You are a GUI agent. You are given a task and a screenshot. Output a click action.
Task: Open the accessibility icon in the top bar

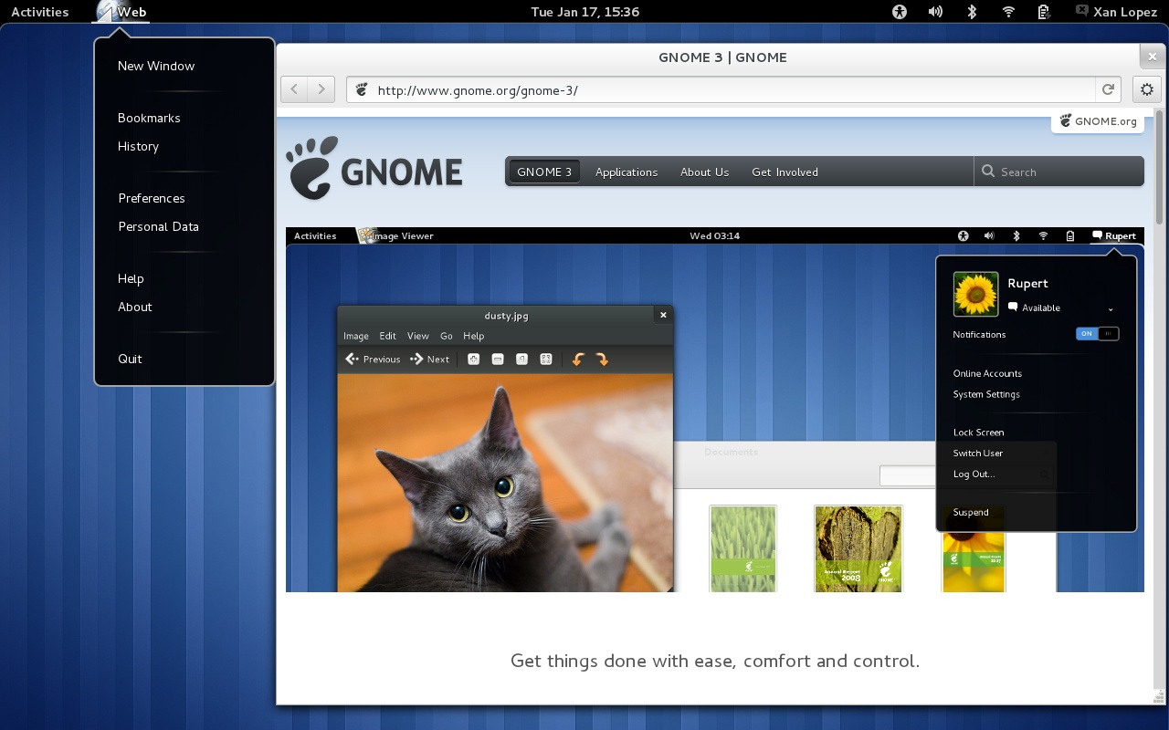tap(899, 12)
